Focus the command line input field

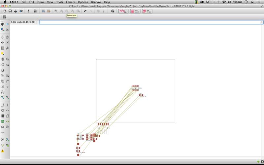150,22
